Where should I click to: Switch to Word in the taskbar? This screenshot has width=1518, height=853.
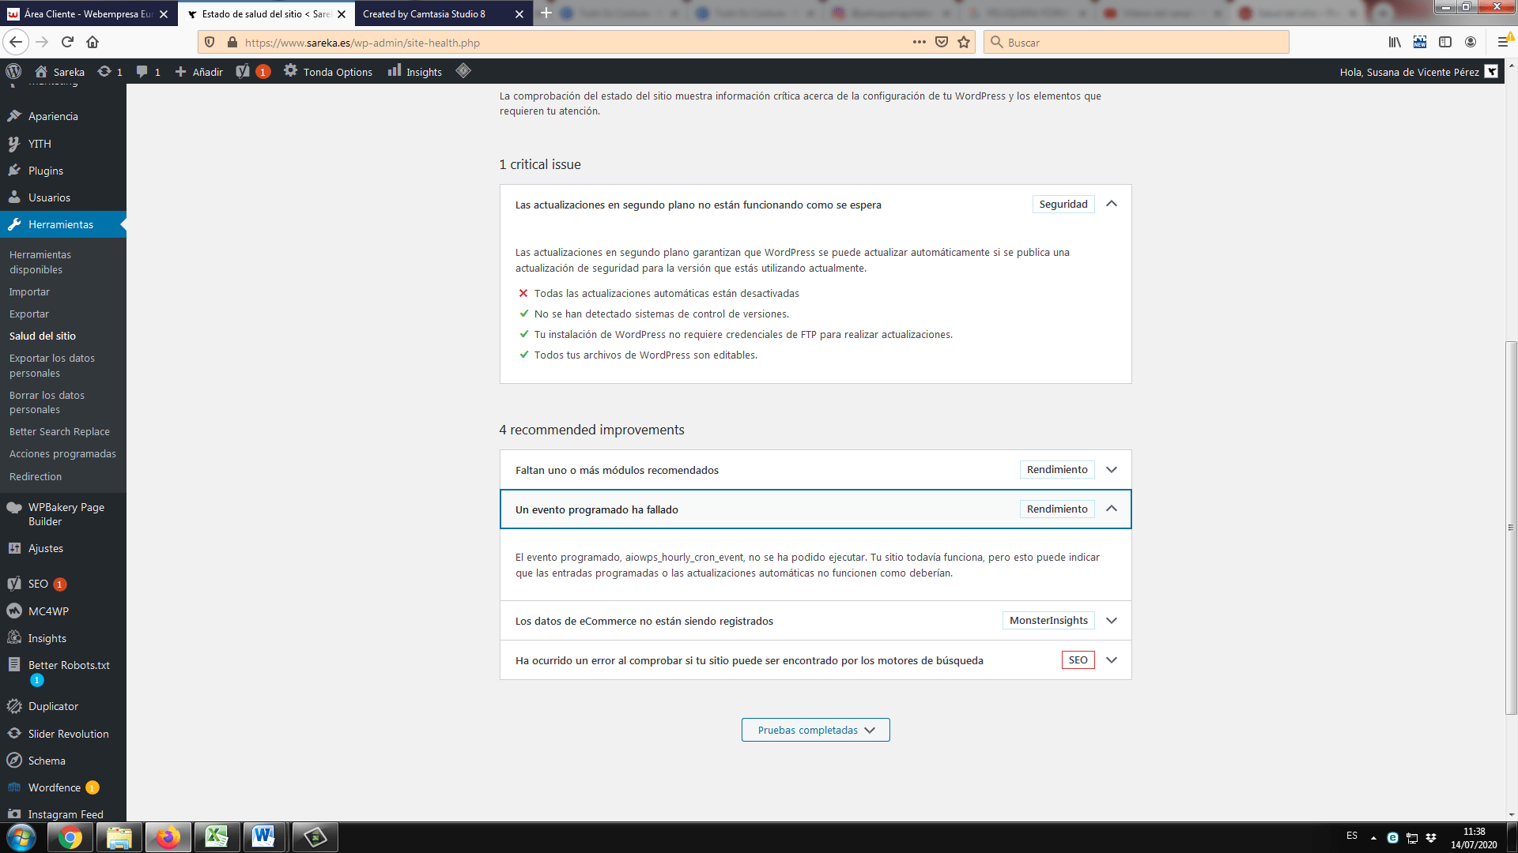(264, 837)
